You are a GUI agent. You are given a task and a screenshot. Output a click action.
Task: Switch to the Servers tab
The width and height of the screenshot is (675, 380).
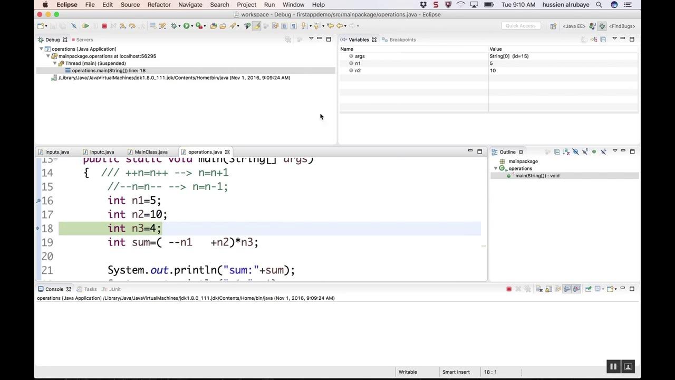tap(84, 40)
